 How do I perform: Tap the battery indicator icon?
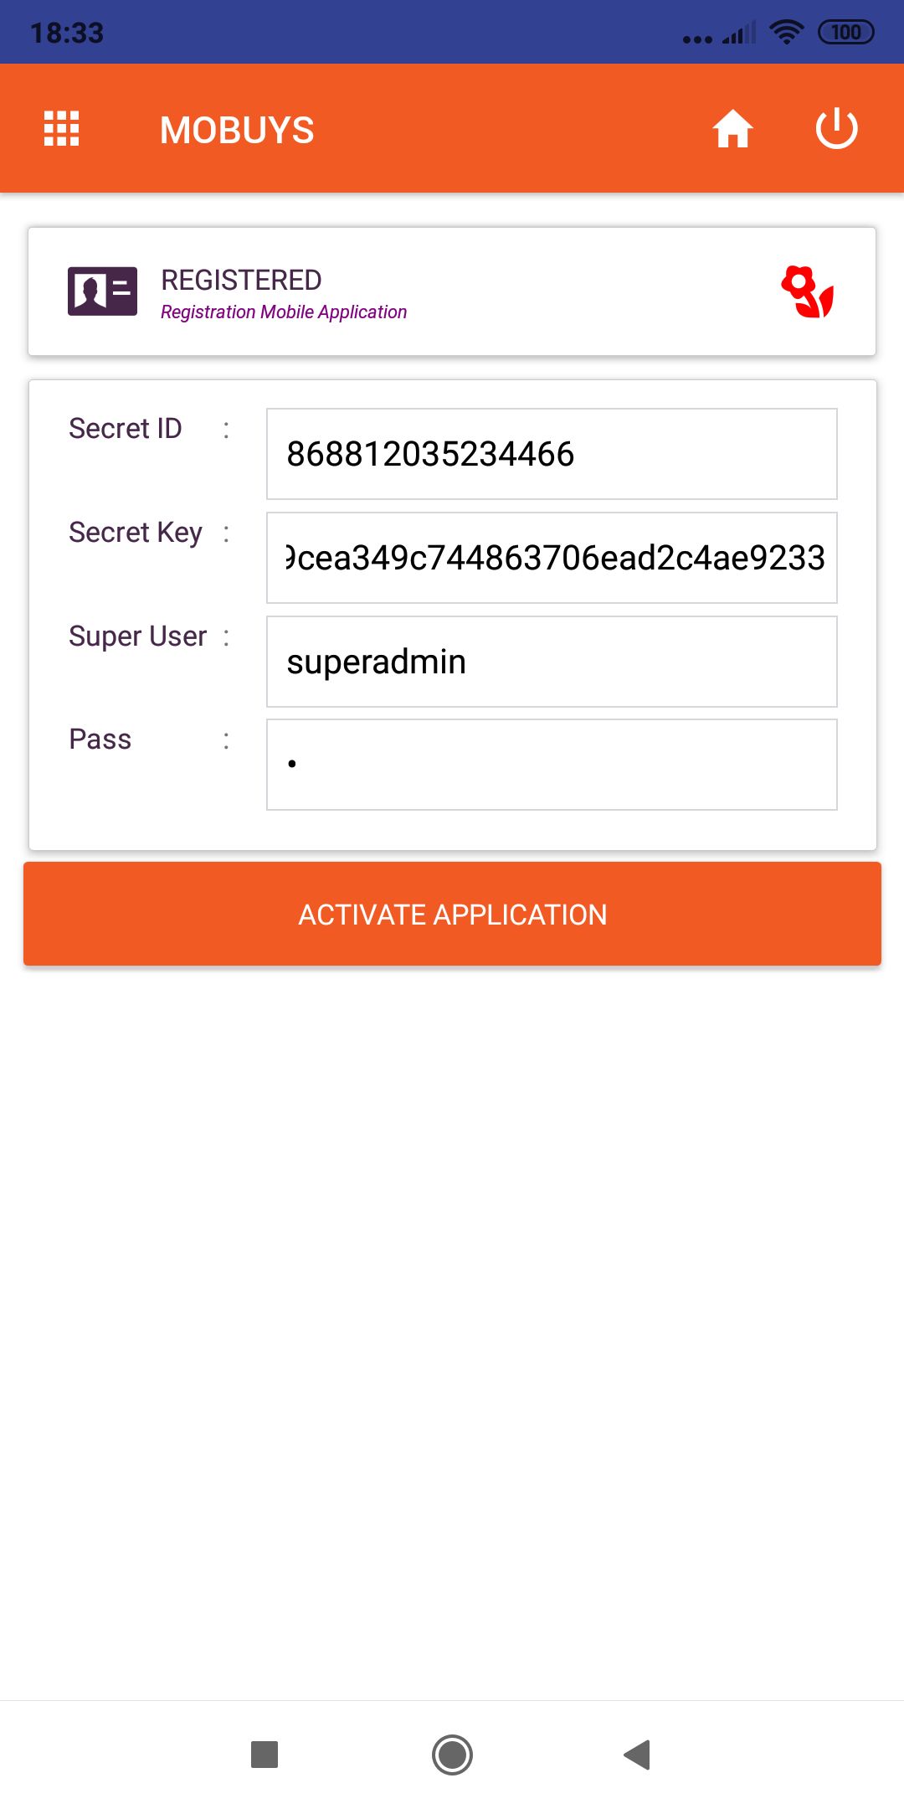point(845,32)
